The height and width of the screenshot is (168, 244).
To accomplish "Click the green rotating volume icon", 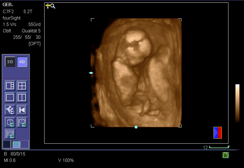I will [16, 144].
